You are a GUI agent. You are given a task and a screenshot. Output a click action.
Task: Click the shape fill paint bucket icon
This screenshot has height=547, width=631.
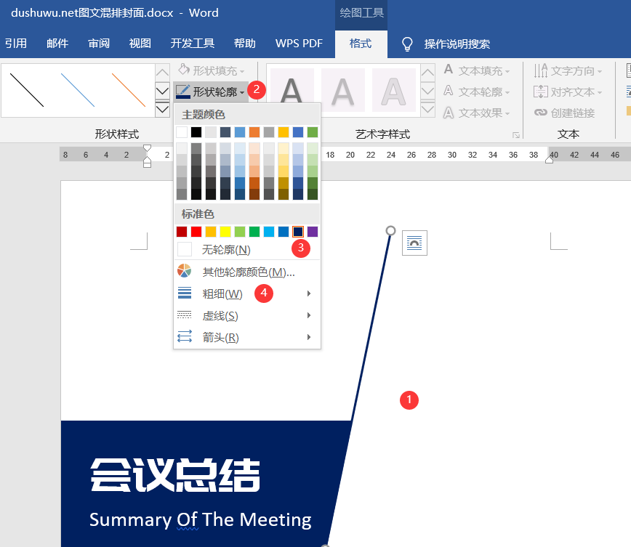[x=184, y=70]
